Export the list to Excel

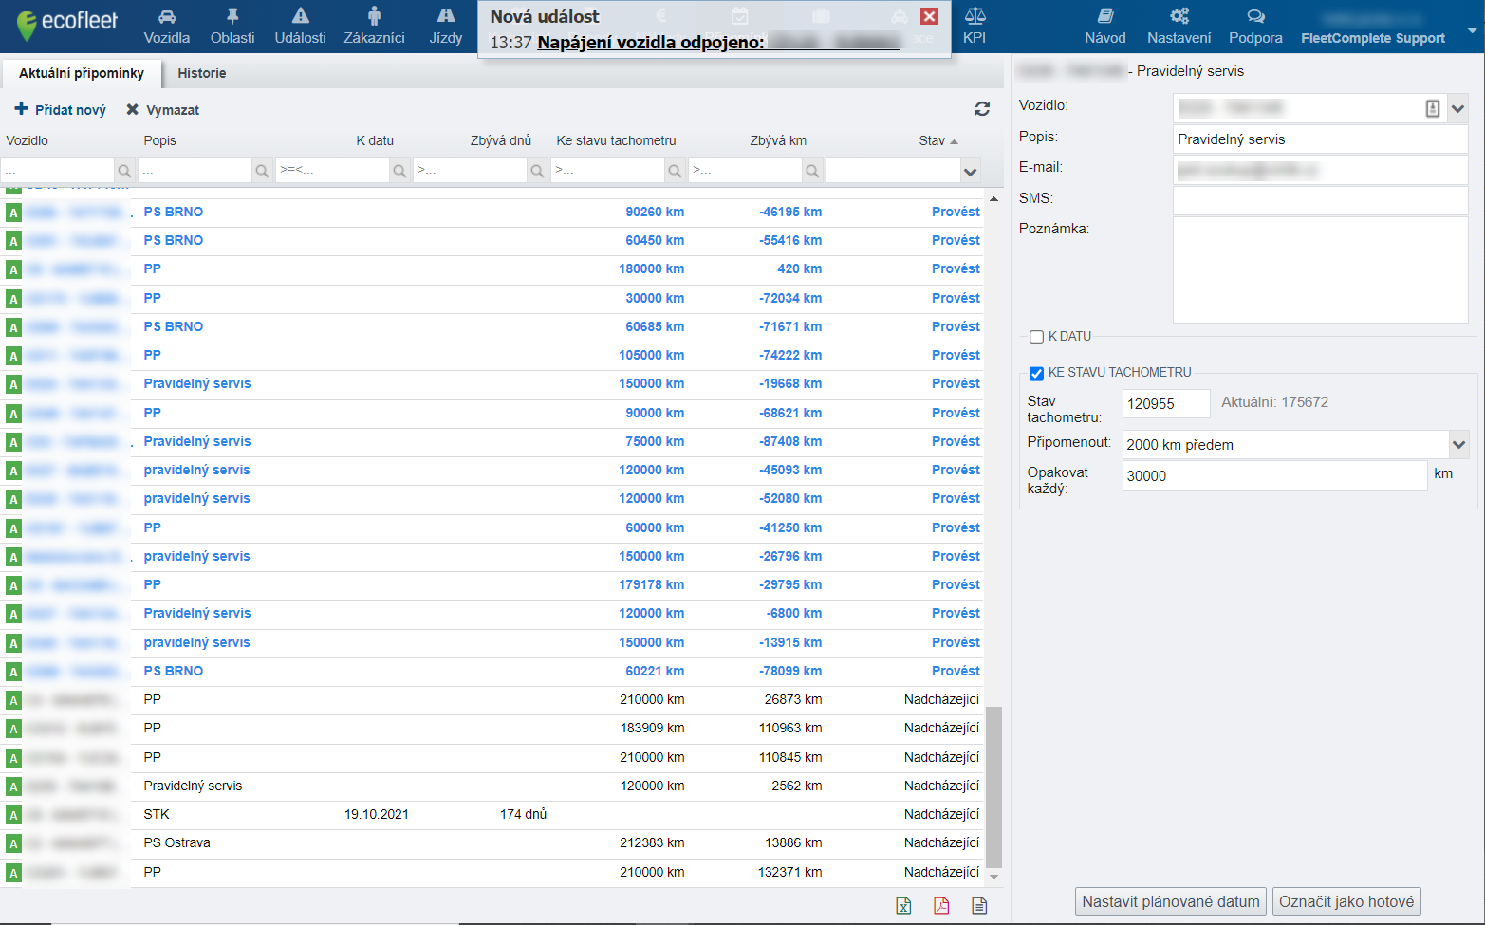pyautogui.click(x=903, y=906)
